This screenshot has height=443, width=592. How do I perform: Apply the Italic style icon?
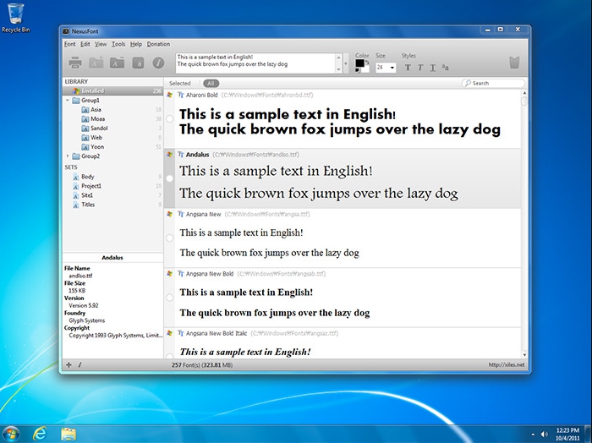tap(420, 67)
